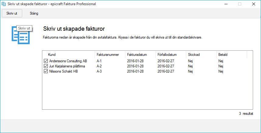The width and height of the screenshot is (261, 133).
Task: Select the A-2 invoice row
Action: 147,66
